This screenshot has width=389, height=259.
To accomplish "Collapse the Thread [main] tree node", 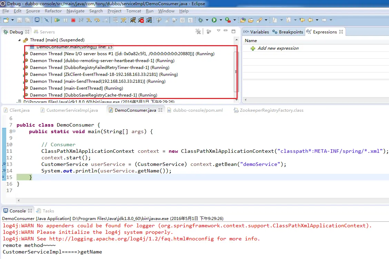I will pos(19,40).
